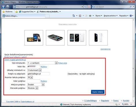The width and height of the screenshot is (136, 107).
Task: Click Wybierz next to Kolor tła
Action: [44, 67]
